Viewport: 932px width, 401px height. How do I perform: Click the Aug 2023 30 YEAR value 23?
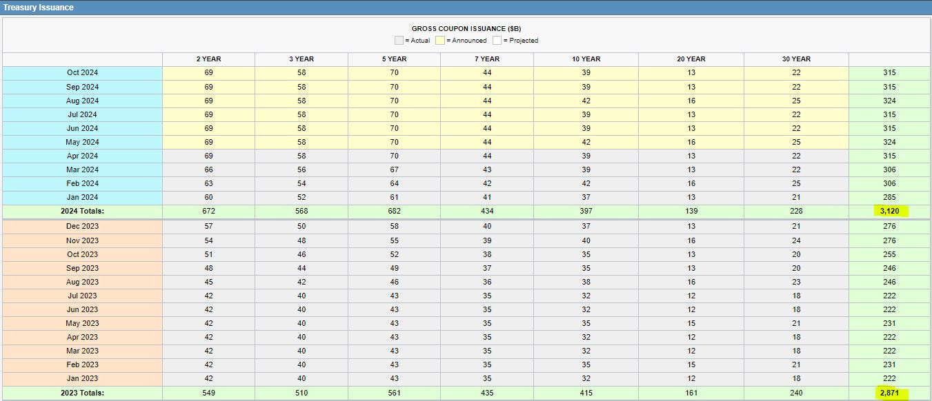pyautogui.click(x=796, y=282)
